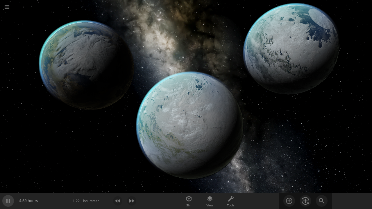Select the upper-left frozen planet
The image size is (372, 209).
click(86, 65)
